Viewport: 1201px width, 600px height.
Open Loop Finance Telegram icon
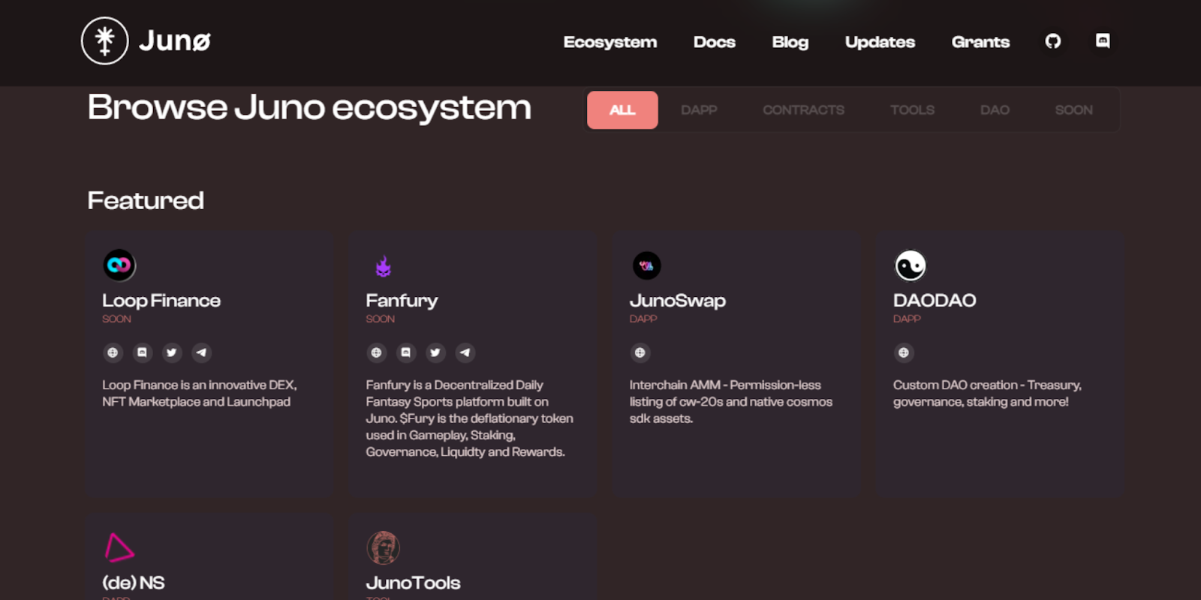(201, 352)
